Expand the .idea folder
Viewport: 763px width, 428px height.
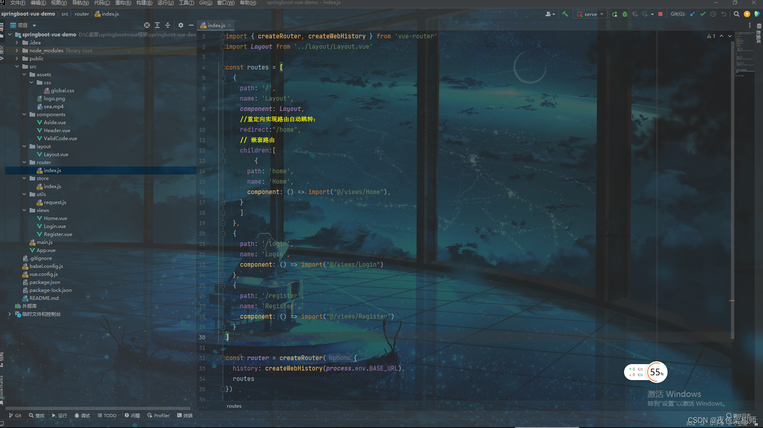tap(17, 43)
